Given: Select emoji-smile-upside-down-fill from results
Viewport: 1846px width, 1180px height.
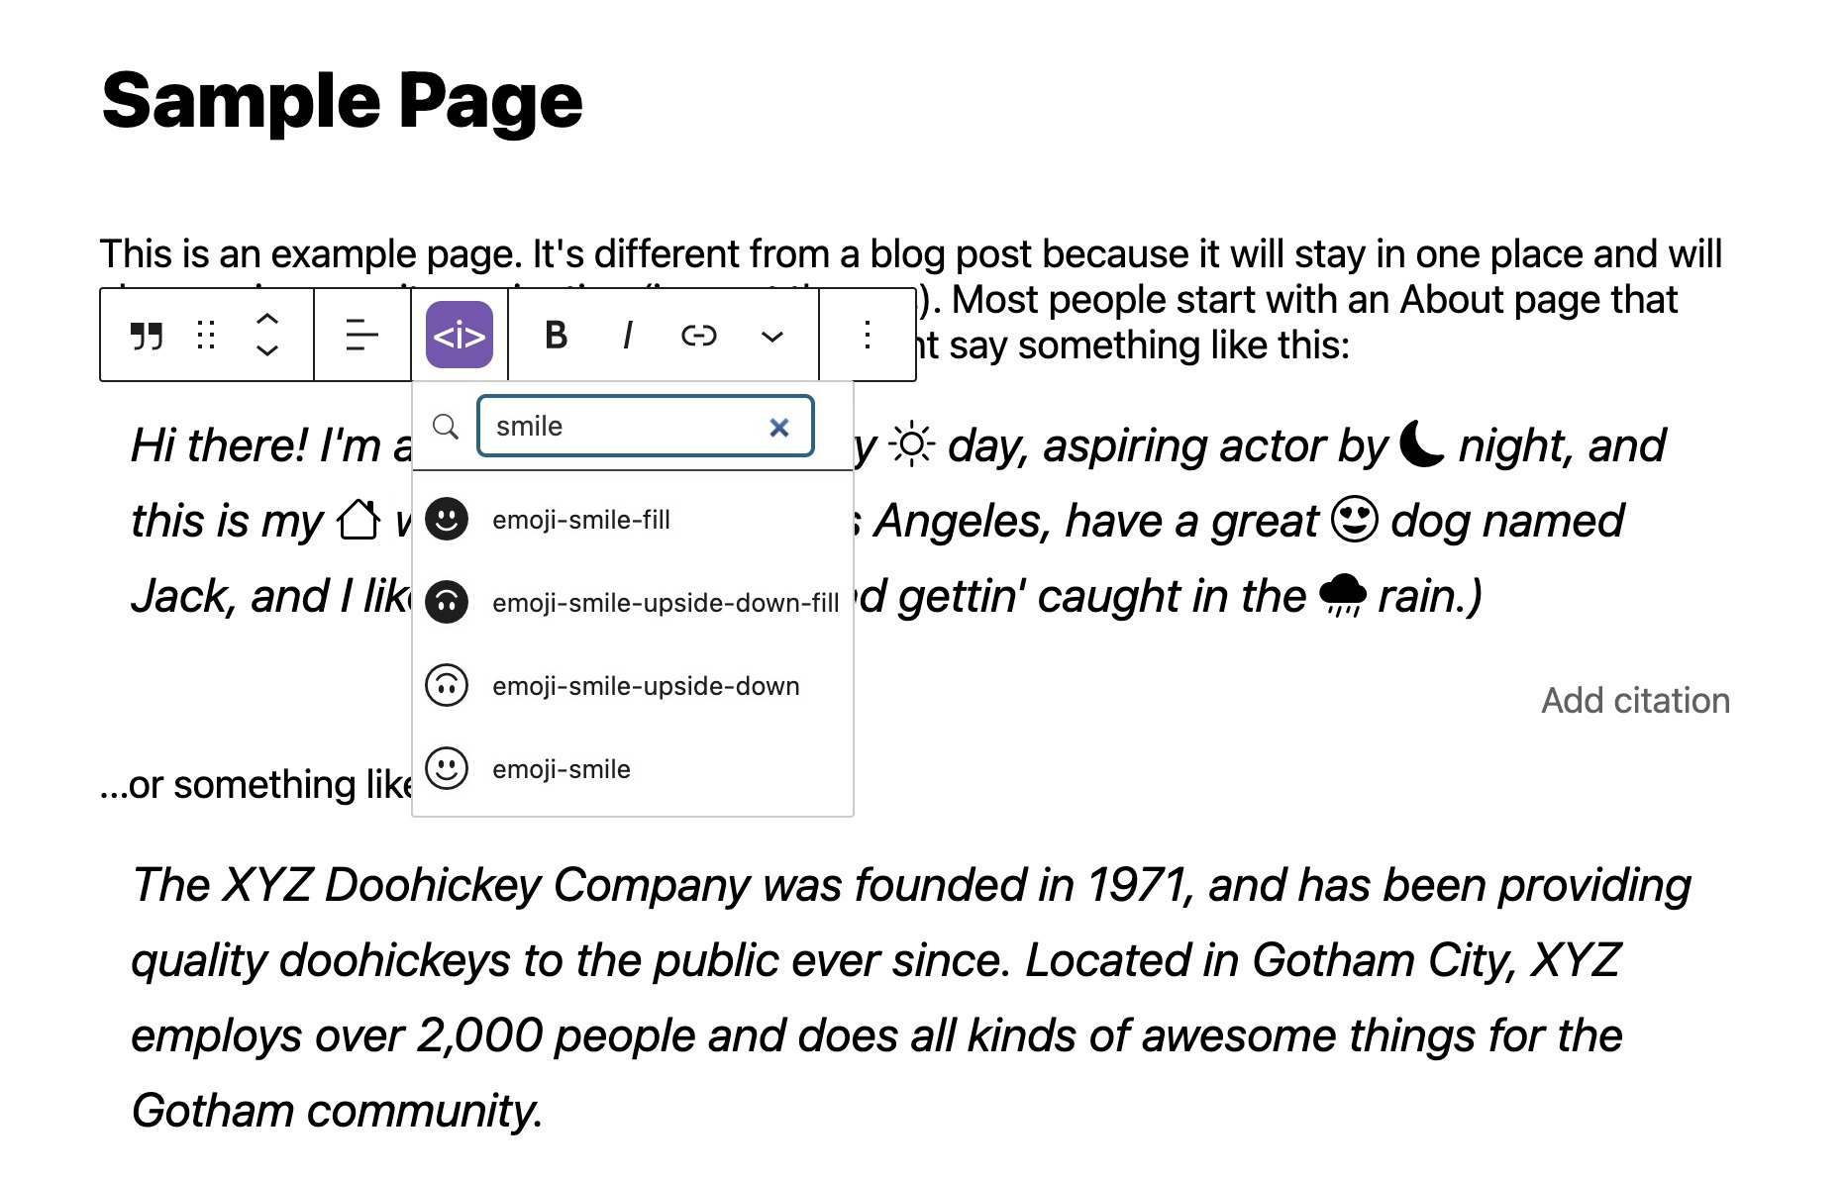Looking at the screenshot, I should [x=665, y=603].
